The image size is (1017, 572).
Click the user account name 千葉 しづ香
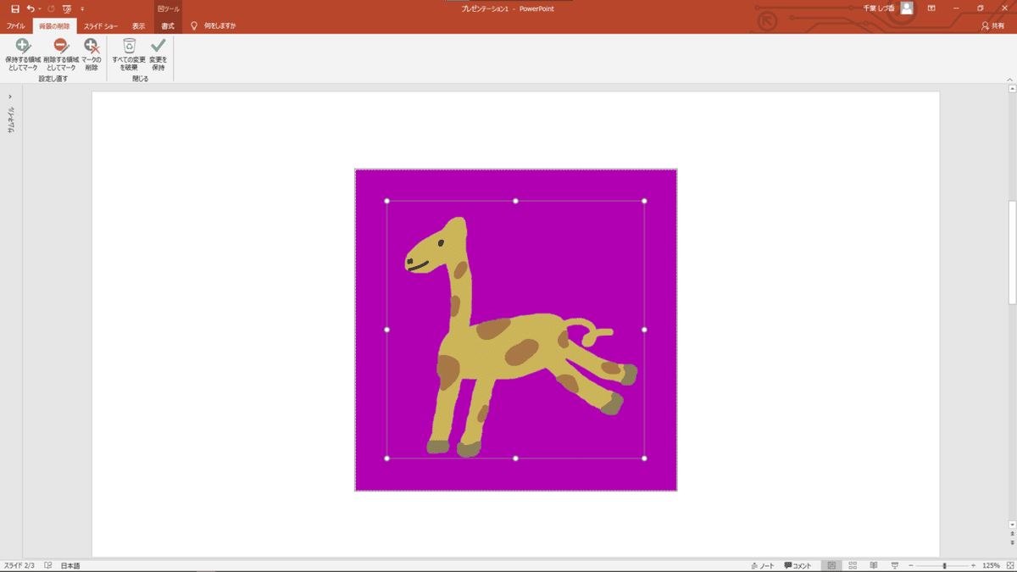[879, 8]
